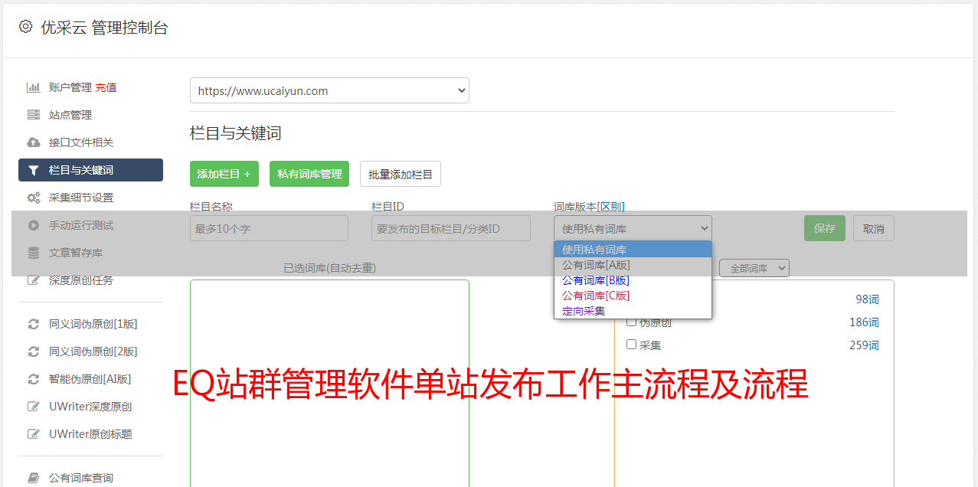
Task: Click the gear icon beside 优采云 管理控制台
Action: click(26, 27)
